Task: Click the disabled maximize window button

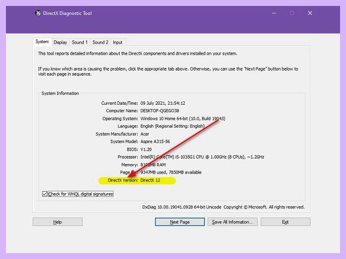Action: click(292, 13)
